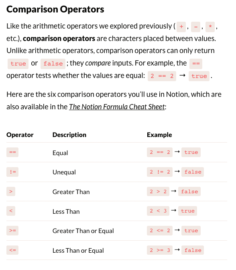Click the == operator code in table
This screenshot has height=270, width=236.
[12, 152]
